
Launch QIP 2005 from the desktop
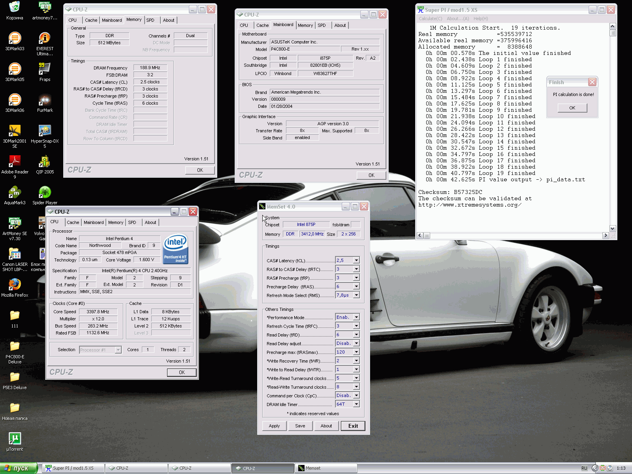[x=45, y=165]
